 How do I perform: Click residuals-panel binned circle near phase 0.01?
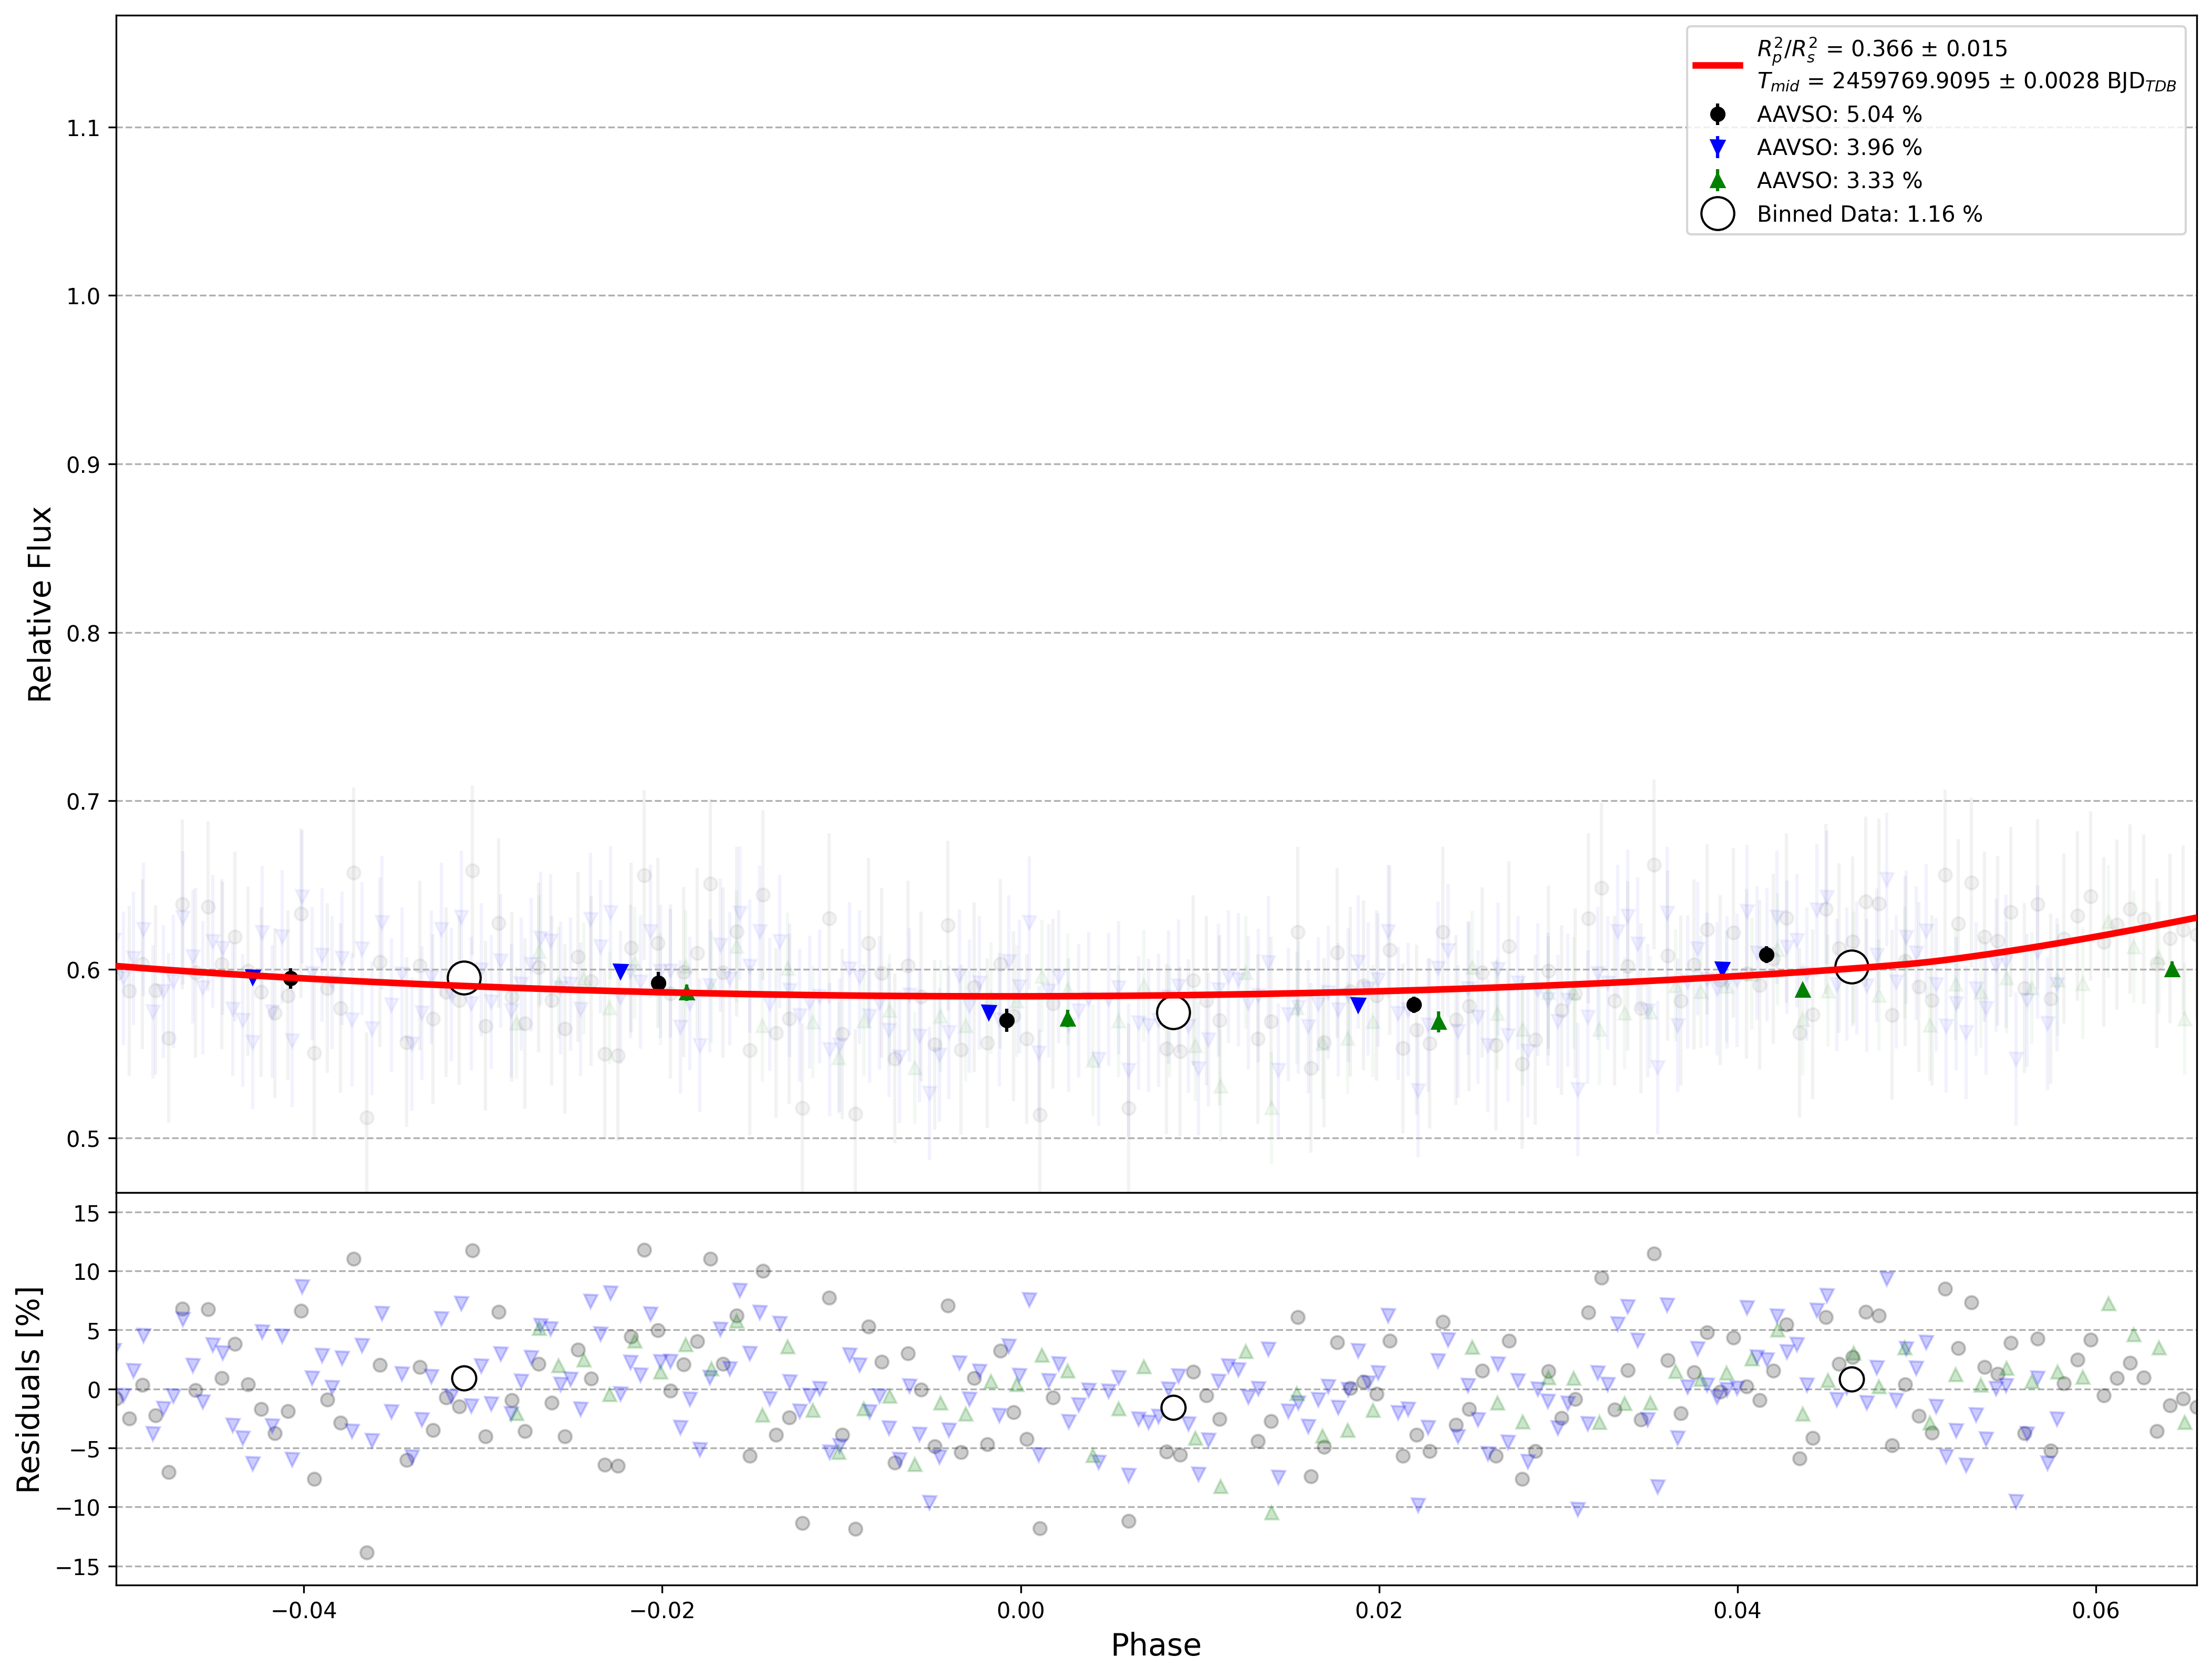[1173, 1408]
